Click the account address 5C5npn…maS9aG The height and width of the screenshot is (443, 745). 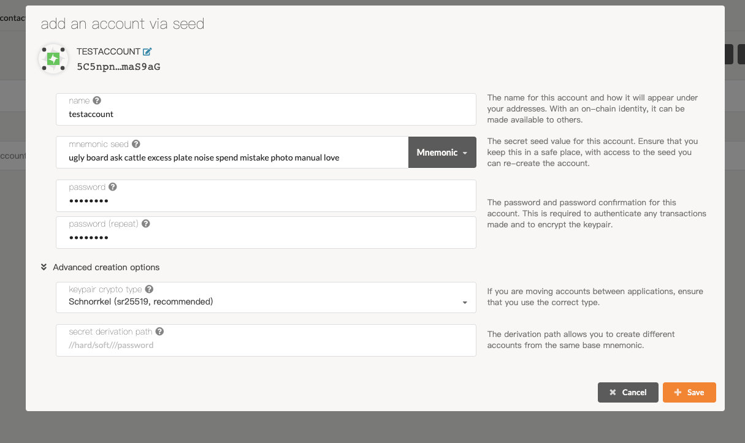[x=118, y=67]
